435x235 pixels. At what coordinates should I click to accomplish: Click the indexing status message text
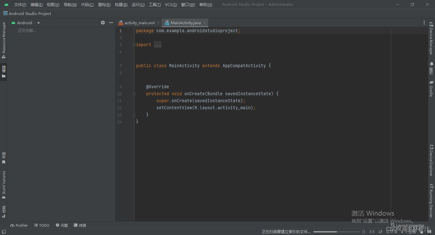click(x=286, y=232)
